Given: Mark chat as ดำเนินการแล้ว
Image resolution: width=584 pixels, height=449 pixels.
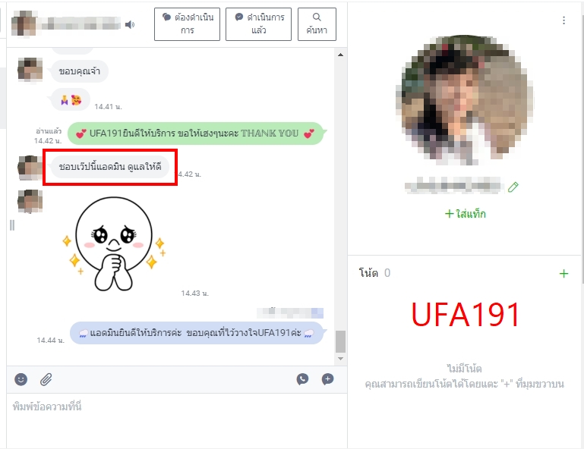Looking at the screenshot, I should coord(258,24).
